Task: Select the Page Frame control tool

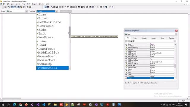Action: point(87,7)
